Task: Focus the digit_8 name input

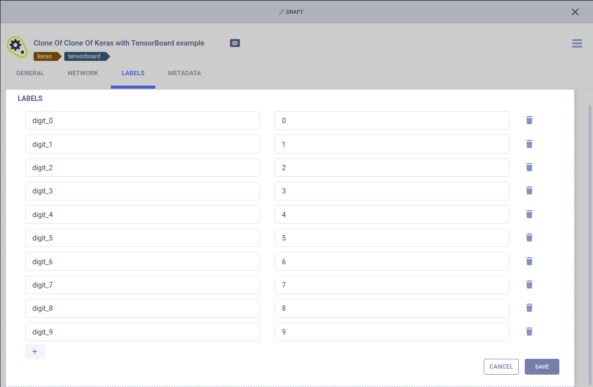Action: pos(142,308)
